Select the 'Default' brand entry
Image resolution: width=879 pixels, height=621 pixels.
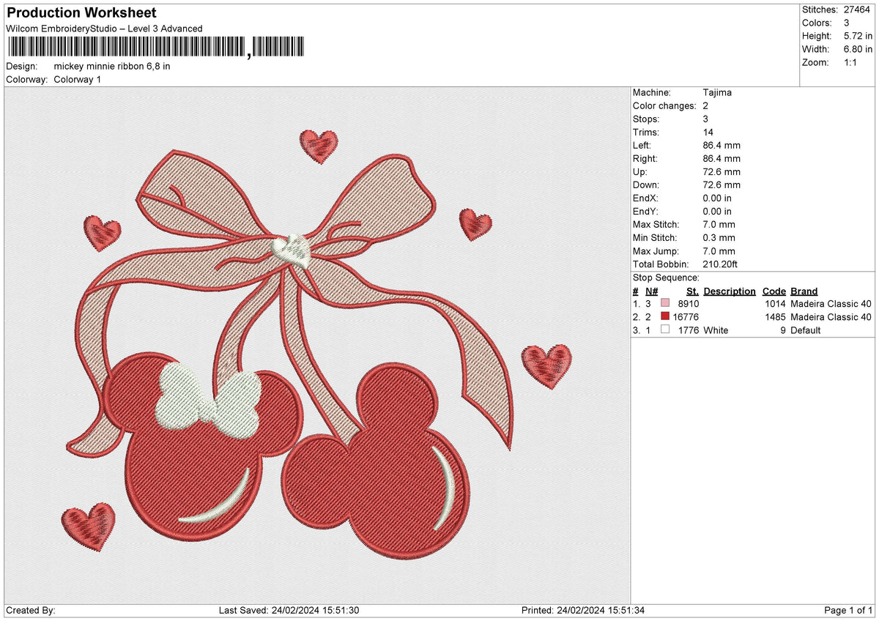coord(806,330)
